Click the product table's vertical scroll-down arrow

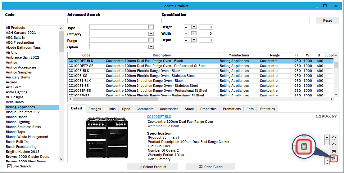click(336, 94)
